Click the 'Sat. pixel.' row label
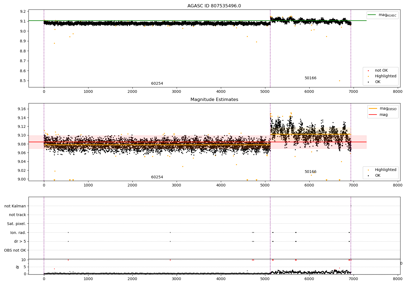This screenshot has width=407, height=285. point(17,224)
